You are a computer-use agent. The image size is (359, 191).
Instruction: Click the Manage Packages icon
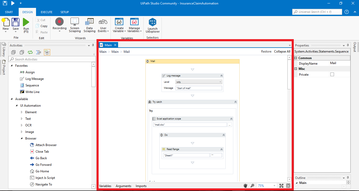[47, 52]
